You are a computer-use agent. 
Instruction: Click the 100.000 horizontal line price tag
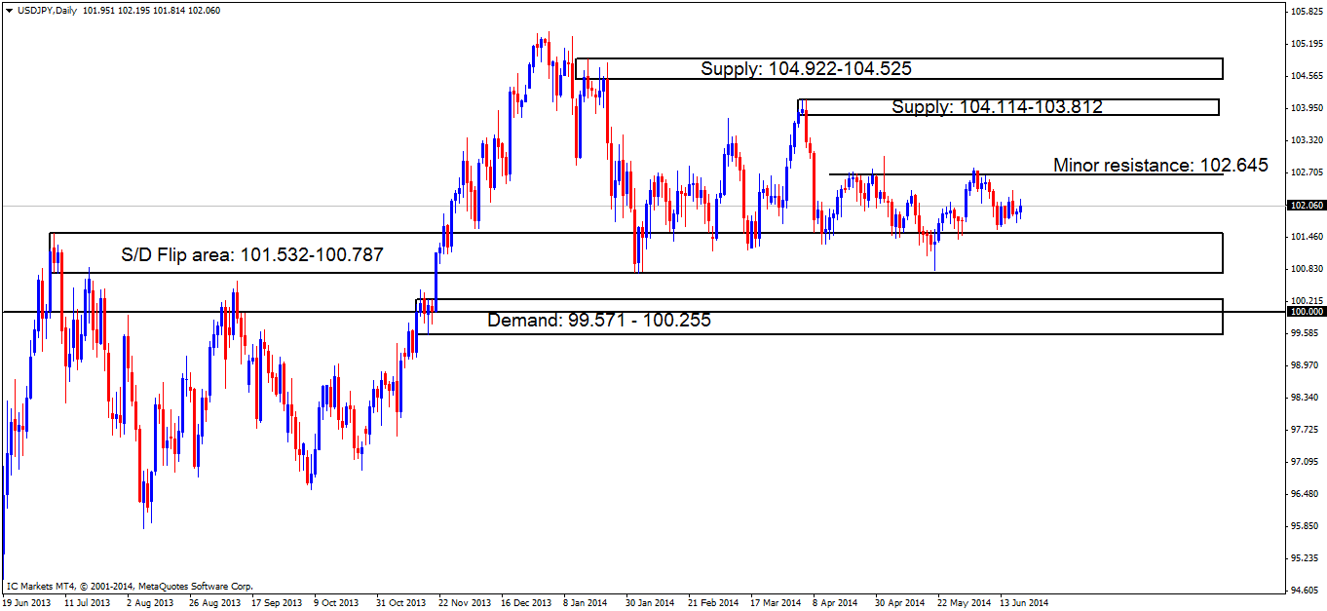(x=1306, y=311)
